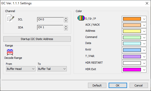Screen dimensions: 151x91
Task: Click the SCL channel field showing CH 0
Action: [50, 20]
